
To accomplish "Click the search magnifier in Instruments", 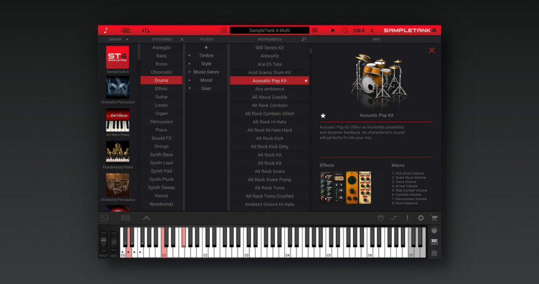I will (304, 40).
